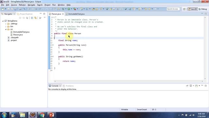Click Writable in status bar
209x118 pixels.
tap(124, 109)
